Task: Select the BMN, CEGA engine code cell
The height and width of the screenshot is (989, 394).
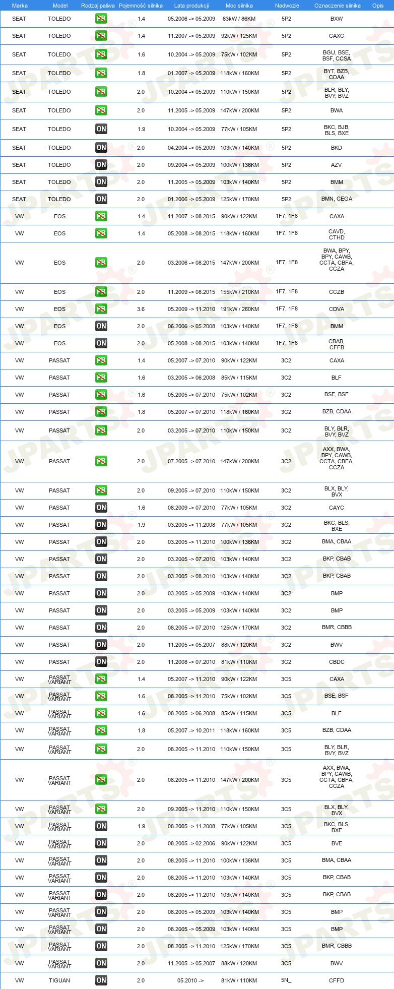Action: click(337, 199)
